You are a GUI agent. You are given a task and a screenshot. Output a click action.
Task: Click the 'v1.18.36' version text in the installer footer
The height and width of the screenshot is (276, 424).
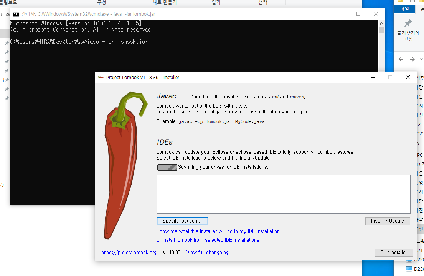click(x=172, y=253)
